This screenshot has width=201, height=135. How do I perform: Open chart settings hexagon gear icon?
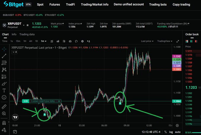click(x=177, y=126)
